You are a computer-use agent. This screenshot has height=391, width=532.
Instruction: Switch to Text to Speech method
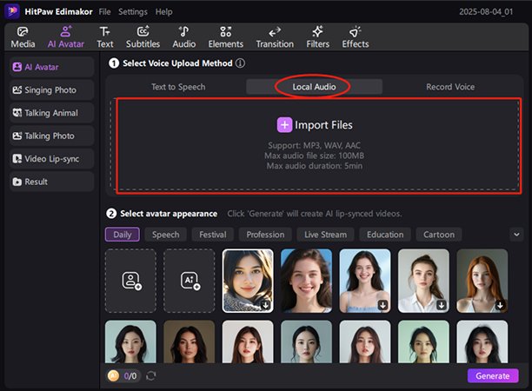(x=178, y=87)
